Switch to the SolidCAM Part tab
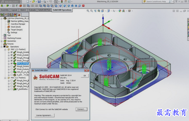189x121 pixels. (44, 10)
